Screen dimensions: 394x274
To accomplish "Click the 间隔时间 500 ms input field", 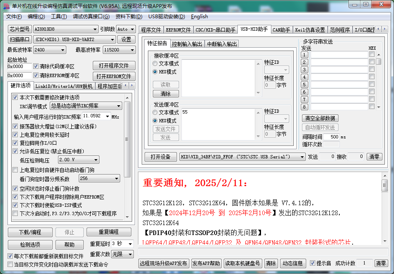I will pos(331,137).
